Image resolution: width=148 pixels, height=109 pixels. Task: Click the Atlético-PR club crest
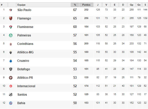11,78
